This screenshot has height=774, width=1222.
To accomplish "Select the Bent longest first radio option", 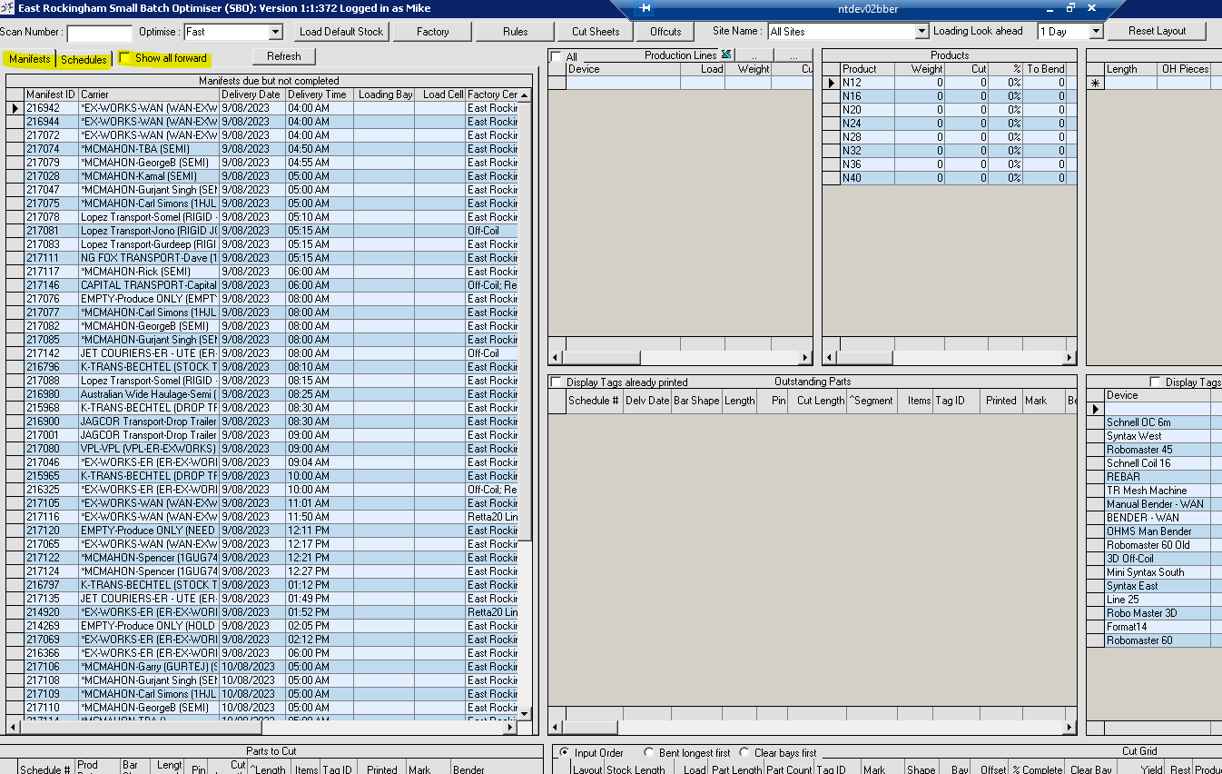I will 649,753.
